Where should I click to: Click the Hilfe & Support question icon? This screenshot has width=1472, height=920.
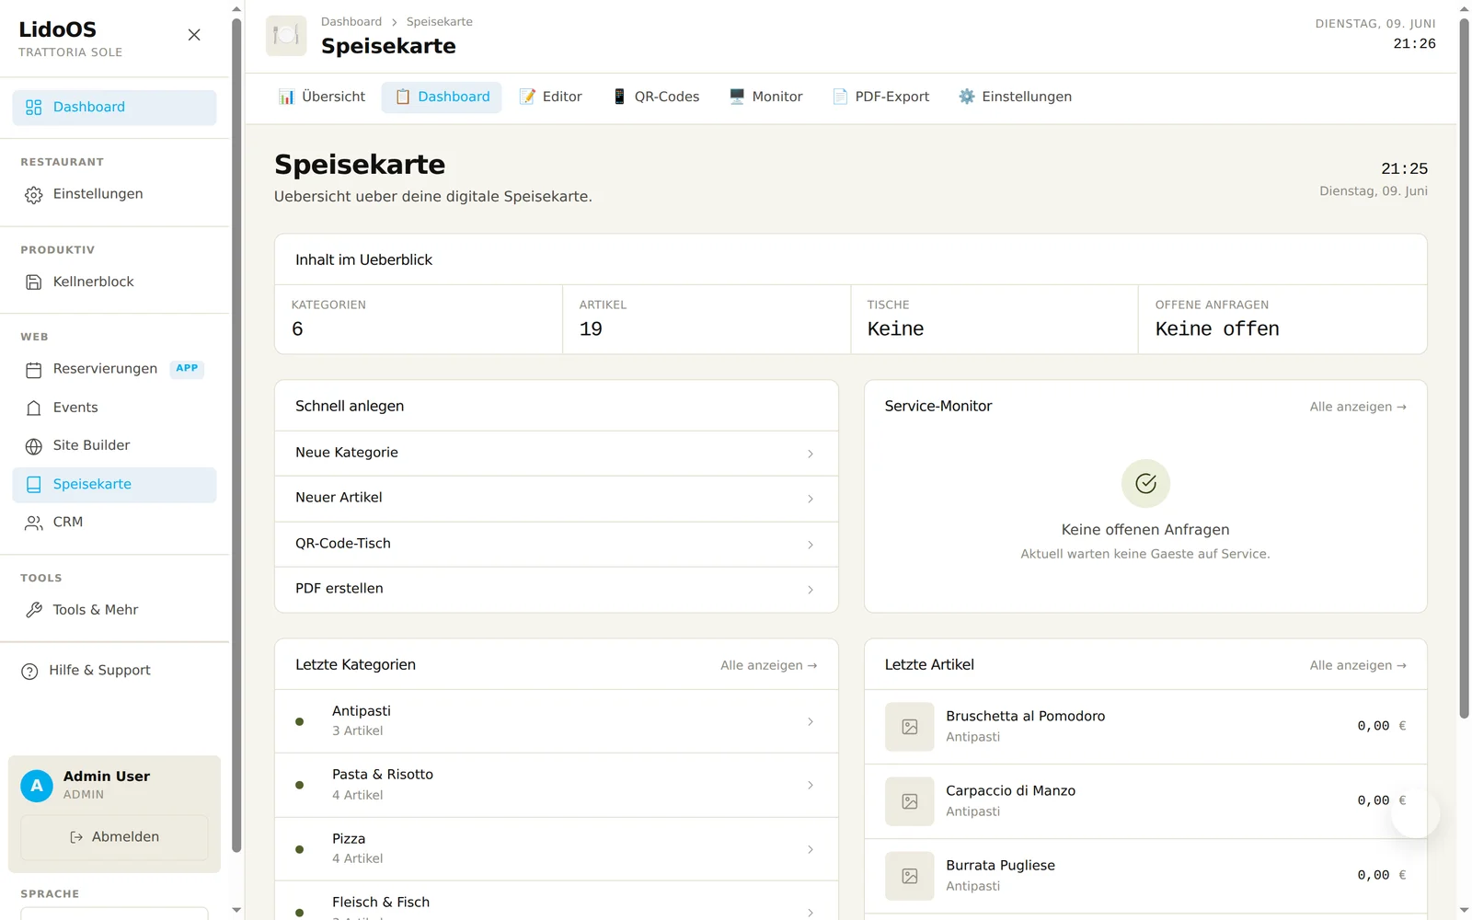click(x=29, y=672)
